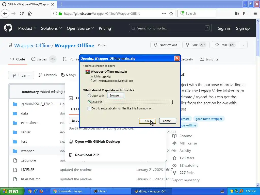This screenshot has height=195, width=260.
Task: Switch to Downloads - Google taskbar window
Action: (70, 191)
